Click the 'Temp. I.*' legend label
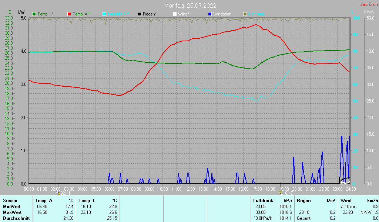 46,14
